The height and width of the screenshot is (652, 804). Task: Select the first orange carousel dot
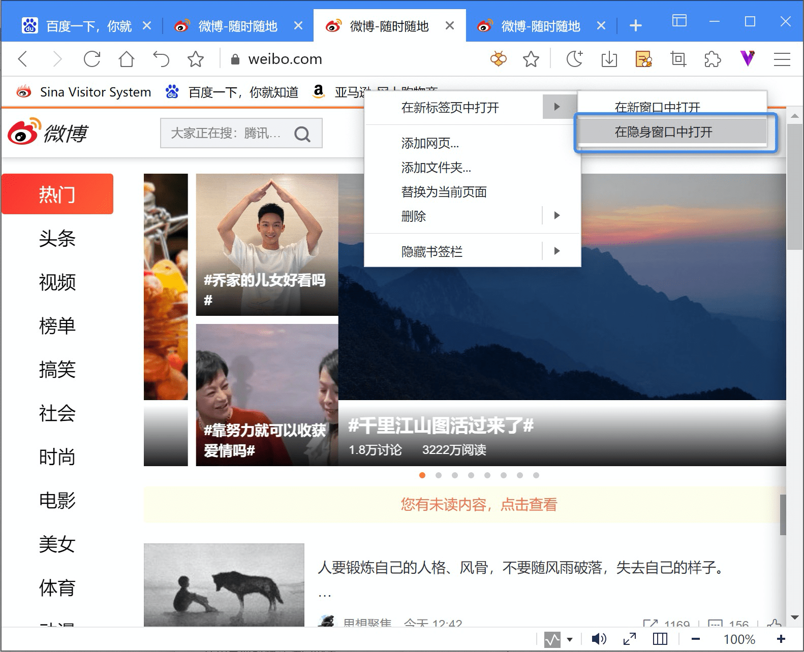422,475
